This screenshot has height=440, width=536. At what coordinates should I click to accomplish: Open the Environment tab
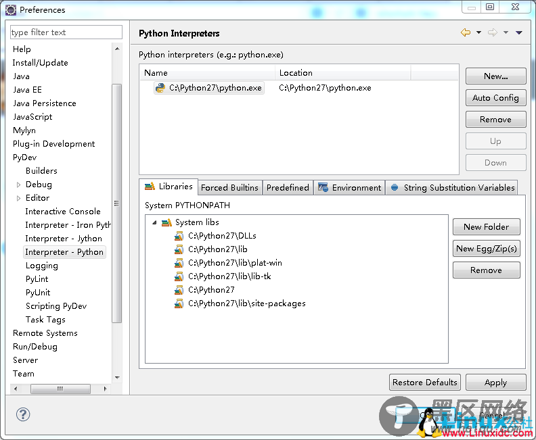point(349,187)
